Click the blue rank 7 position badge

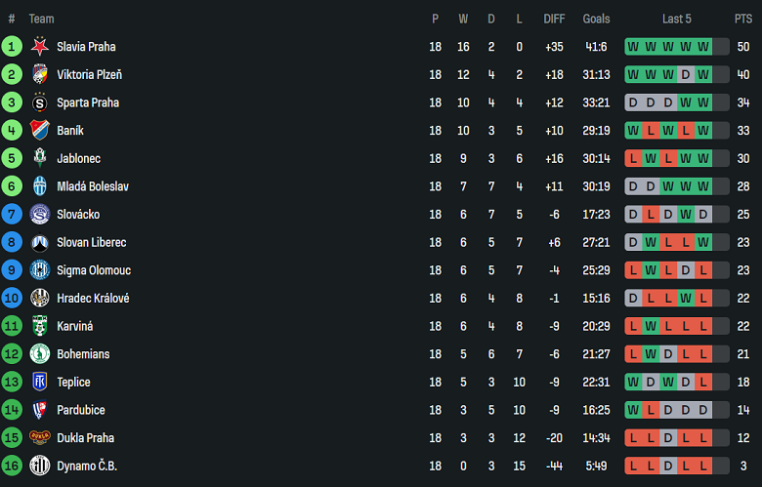(12, 215)
